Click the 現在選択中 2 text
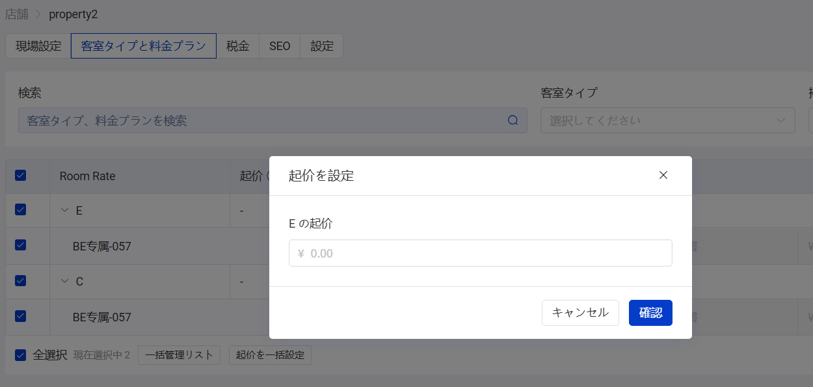Screen dimensions: 813x387 pos(101,355)
